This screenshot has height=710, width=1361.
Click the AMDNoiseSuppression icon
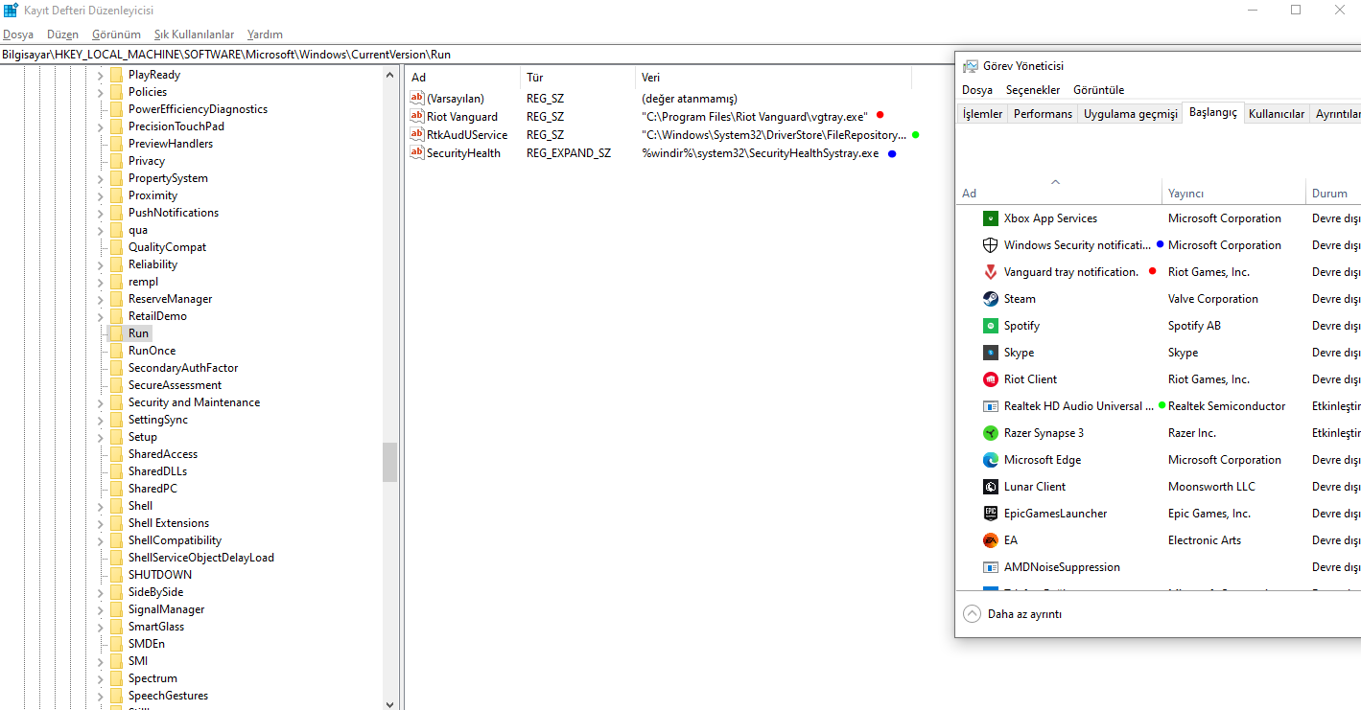[x=991, y=567]
